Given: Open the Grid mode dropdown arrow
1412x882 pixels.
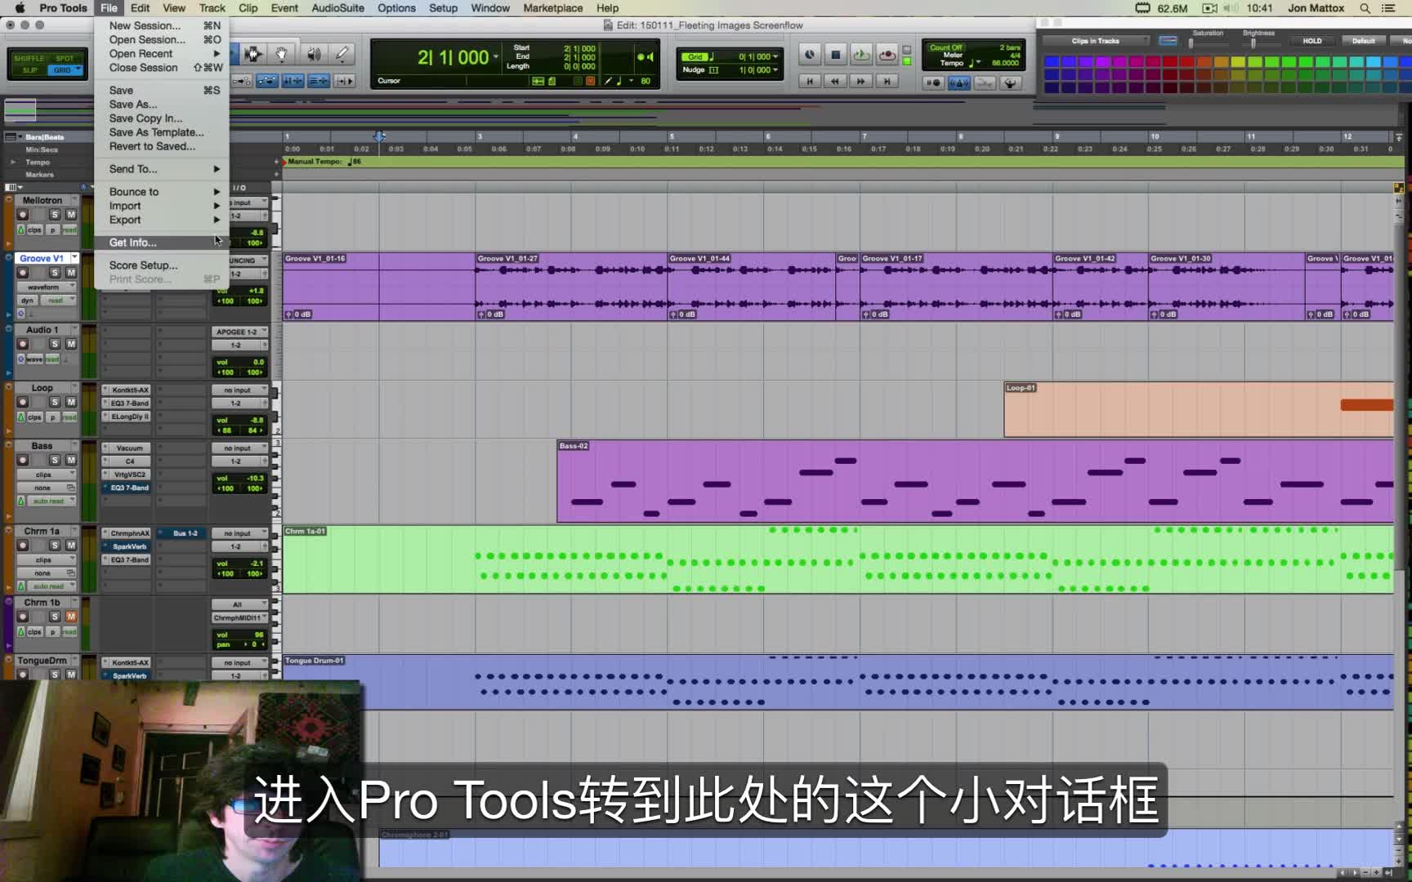Looking at the screenshot, I should (78, 70).
